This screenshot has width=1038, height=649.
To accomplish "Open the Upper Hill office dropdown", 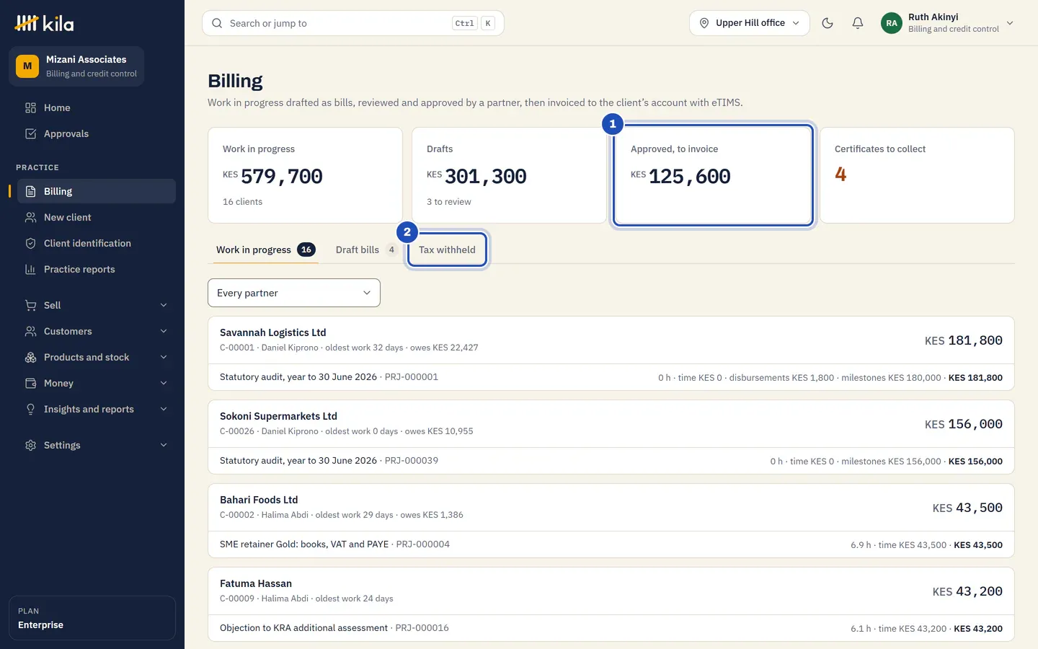I will [750, 23].
